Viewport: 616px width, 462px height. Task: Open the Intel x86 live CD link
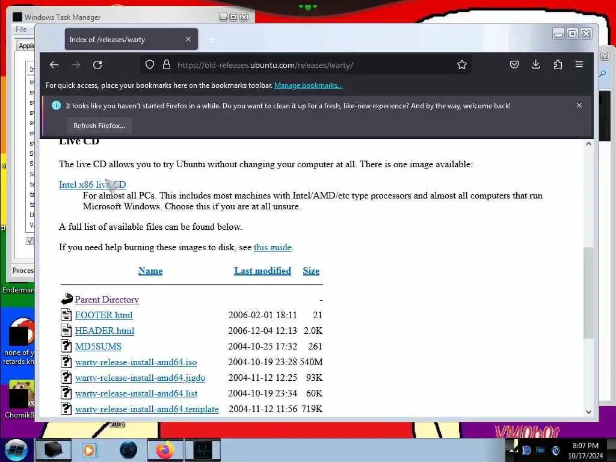(92, 185)
